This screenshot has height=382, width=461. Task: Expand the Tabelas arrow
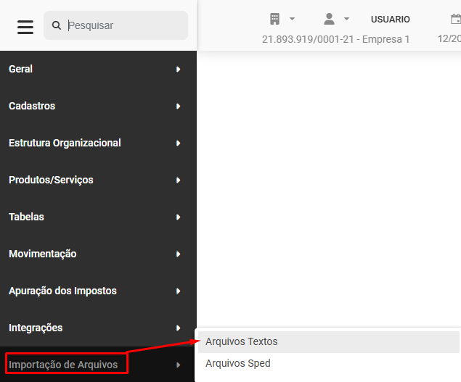(x=178, y=217)
